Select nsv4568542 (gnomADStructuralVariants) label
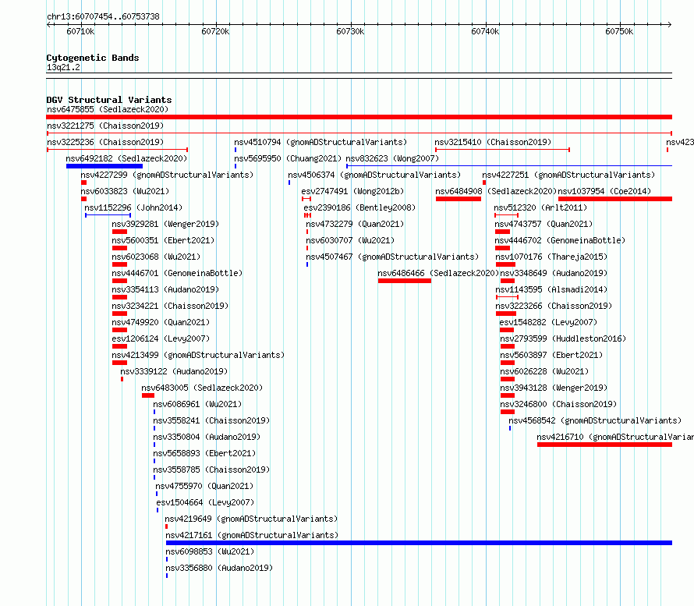 pos(595,420)
